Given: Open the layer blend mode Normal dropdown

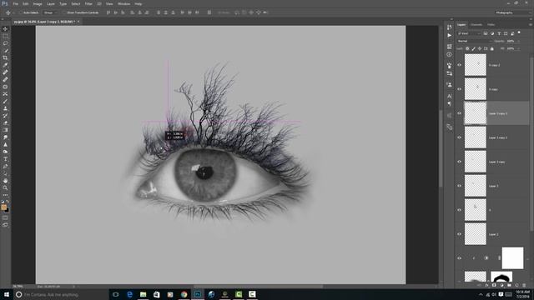Looking at the screenshot, I should (x=474, y=41).
